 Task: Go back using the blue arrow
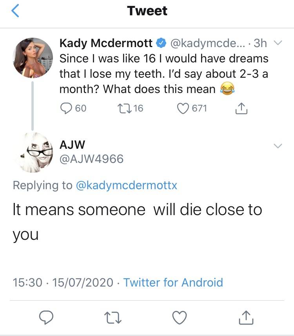(15, 11)
